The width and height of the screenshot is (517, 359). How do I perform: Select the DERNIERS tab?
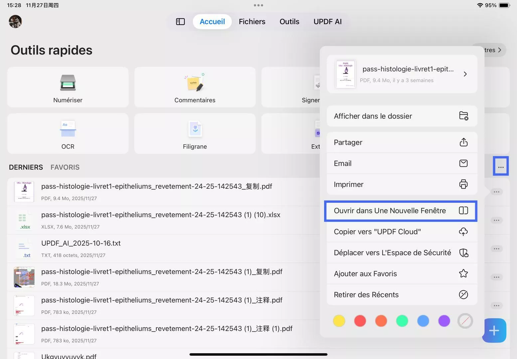[26, 167]
